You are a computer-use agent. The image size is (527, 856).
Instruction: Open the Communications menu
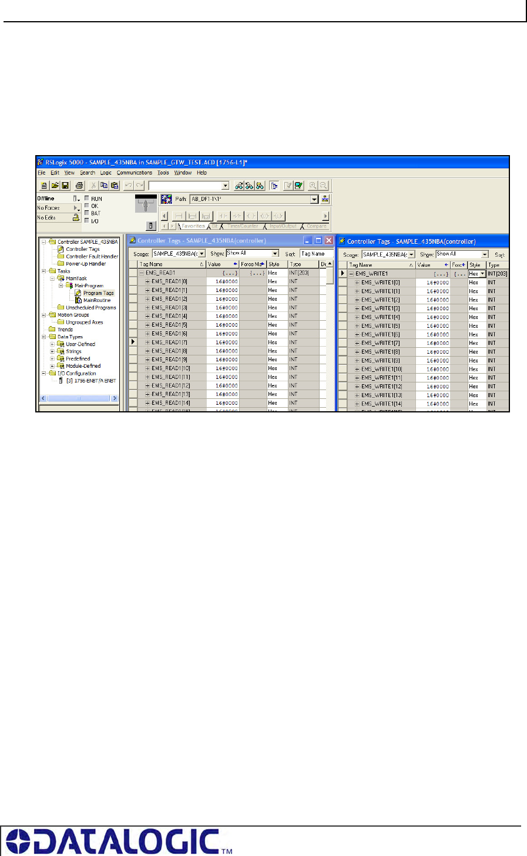pyautogui.click(x=135, y=173)
